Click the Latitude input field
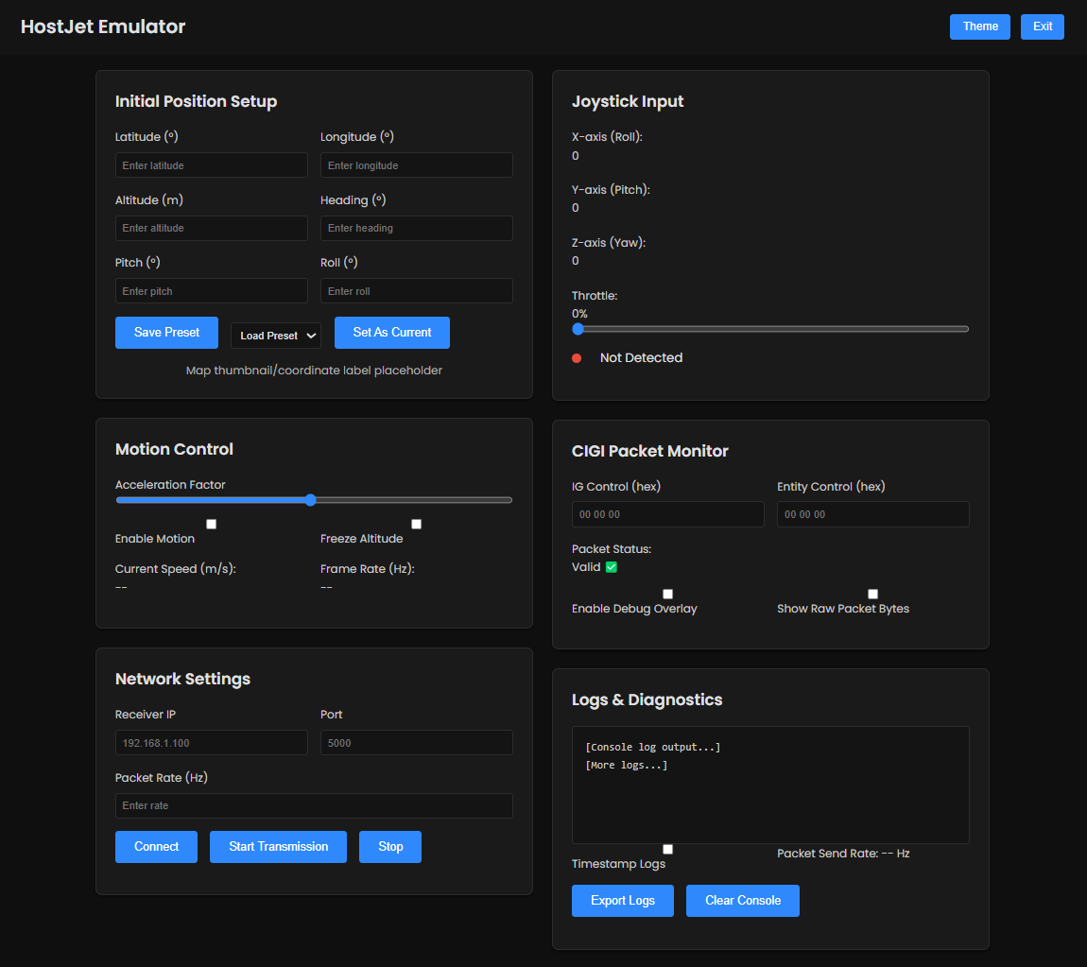Image resolution: width=1087 pixels, height=967 pixels. point(211,165)
